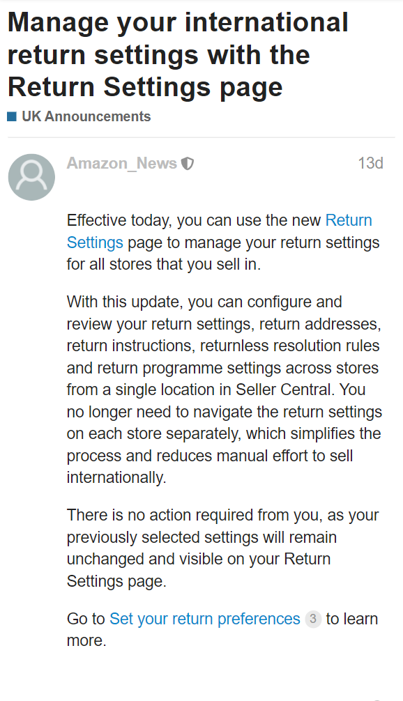Click the word 'internationally.' ending second paragraph
Screen dimensions: 403x701
(116, 477)
